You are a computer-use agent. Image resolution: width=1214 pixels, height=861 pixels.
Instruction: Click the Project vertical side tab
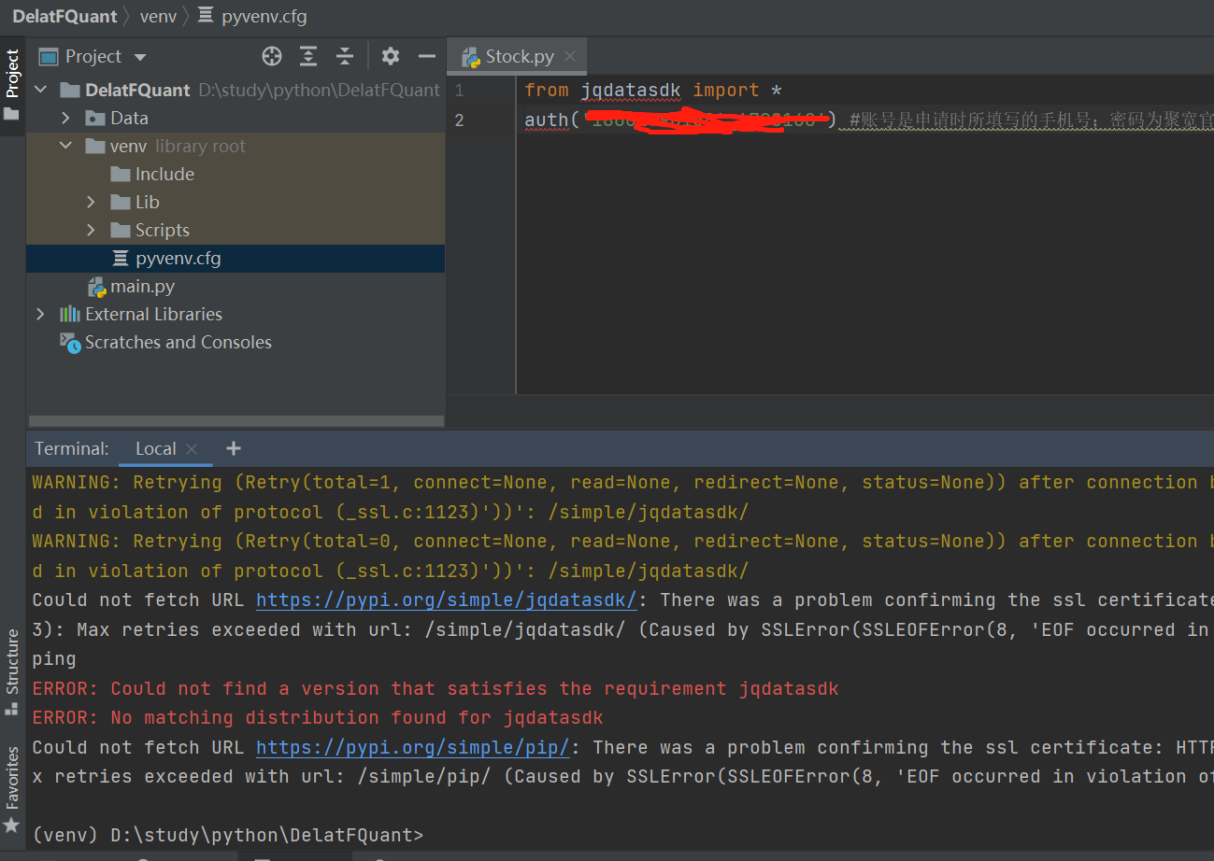tap(12, 86)
